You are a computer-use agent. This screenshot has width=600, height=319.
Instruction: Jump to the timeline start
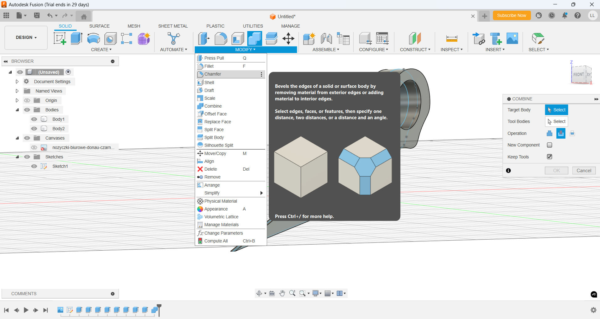(x=6, y=310)
